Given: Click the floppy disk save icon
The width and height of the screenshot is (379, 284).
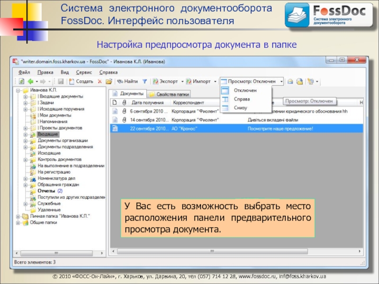Looking at the screenshot, I should pyautogui.click(x=61, y=81).
